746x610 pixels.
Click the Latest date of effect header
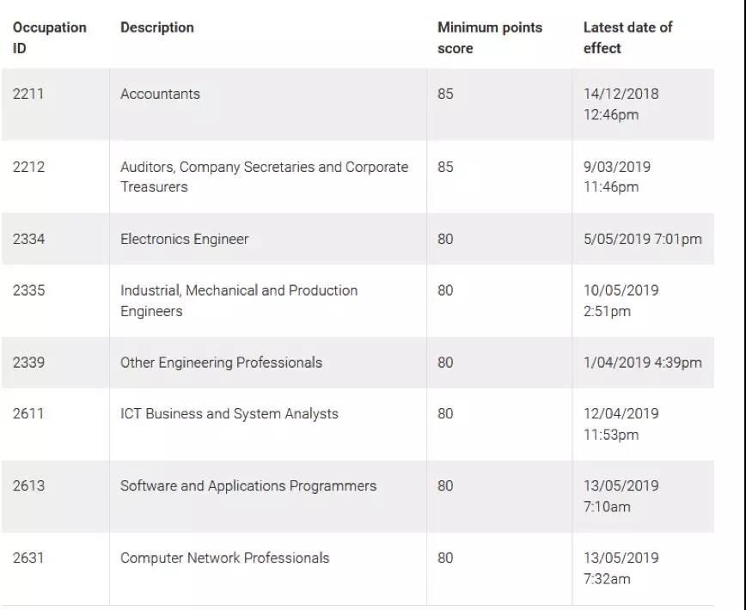627,38
